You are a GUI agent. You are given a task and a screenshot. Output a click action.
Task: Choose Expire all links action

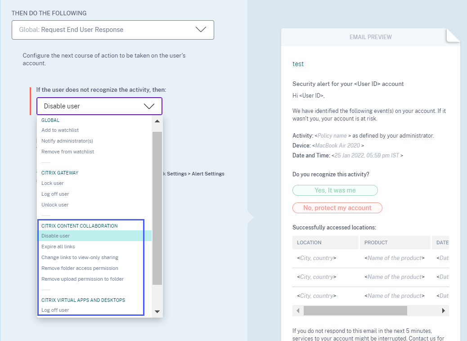58,247
